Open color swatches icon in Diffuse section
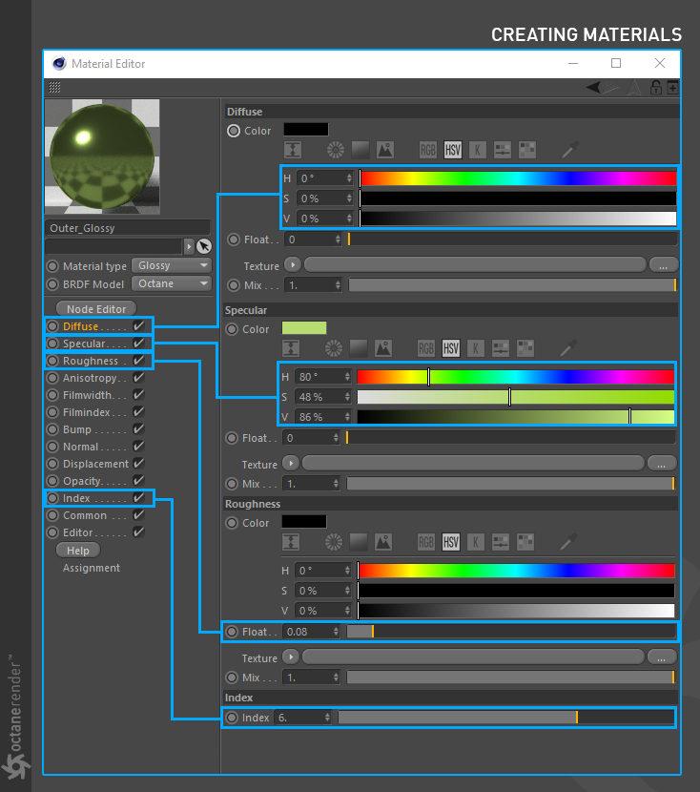 click(x=526, y=150)
